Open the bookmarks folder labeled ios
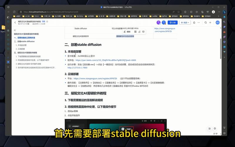Screen dimensions: 235x147 (153, 16)
